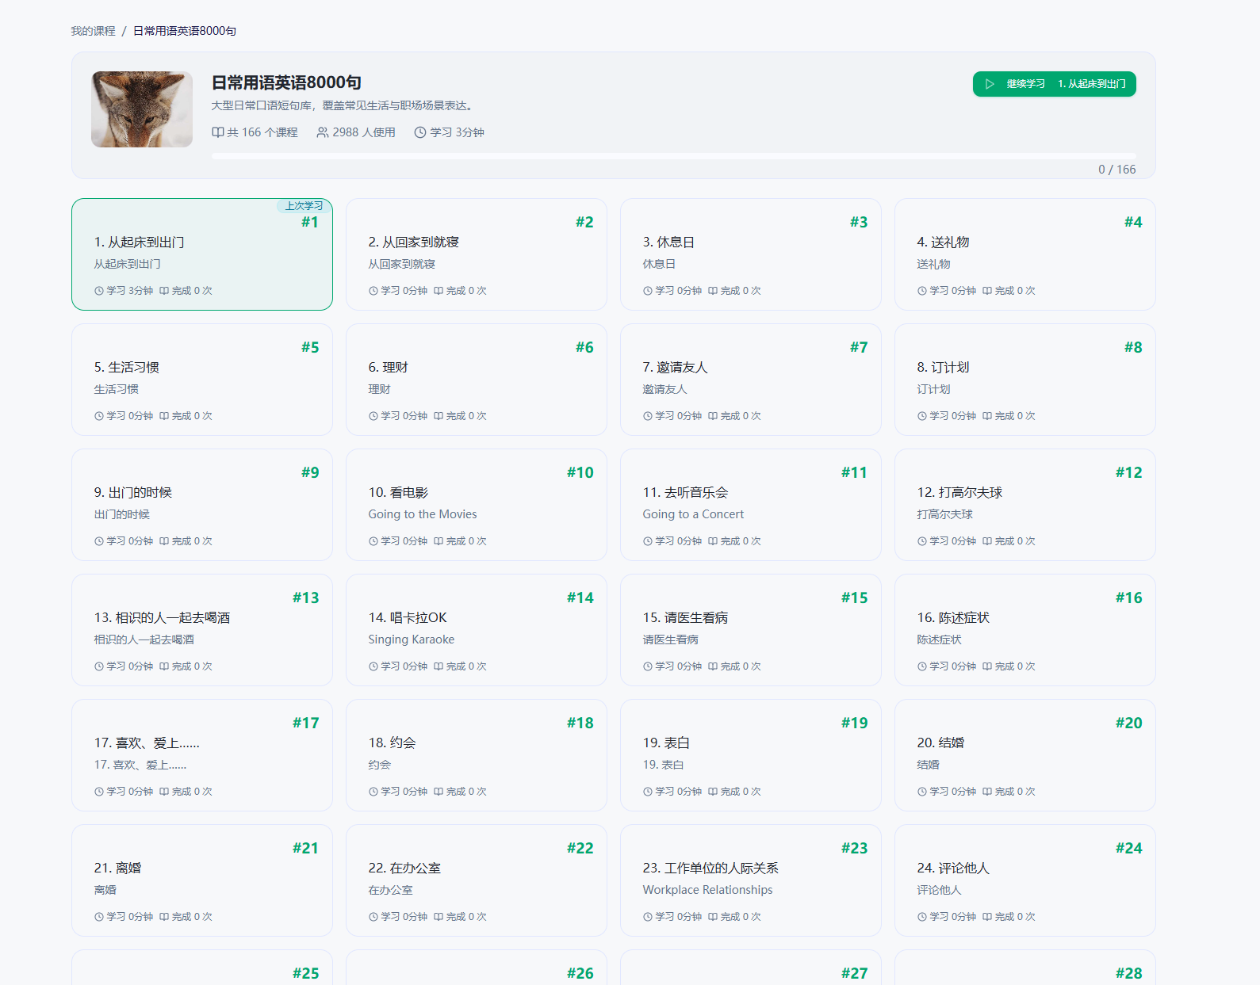The height and width of the screenshot is (985, 1260).
Task: Click the clock icon in the 打高尔夫球 card
Action: tap(922, 541)
